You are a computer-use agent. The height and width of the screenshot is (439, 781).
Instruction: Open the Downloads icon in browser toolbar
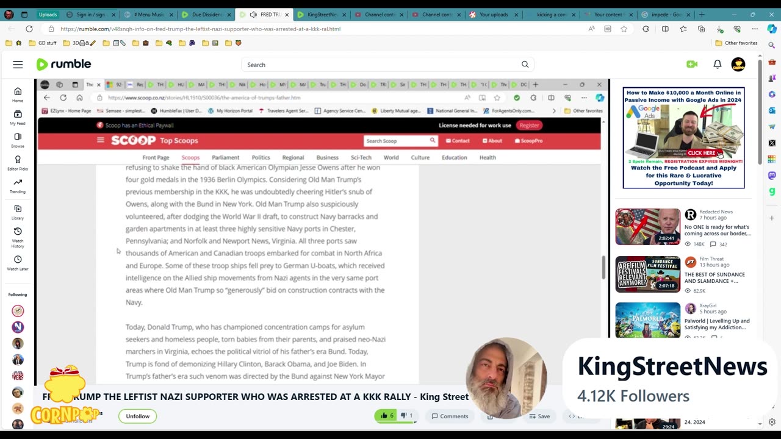[720, 29]
